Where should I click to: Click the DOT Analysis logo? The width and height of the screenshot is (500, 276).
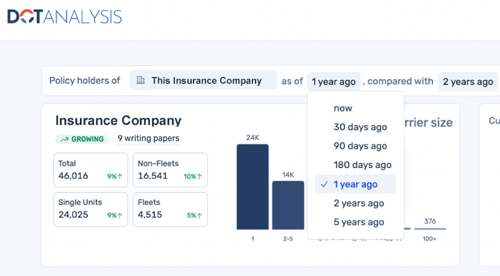[x=65, y=17]
